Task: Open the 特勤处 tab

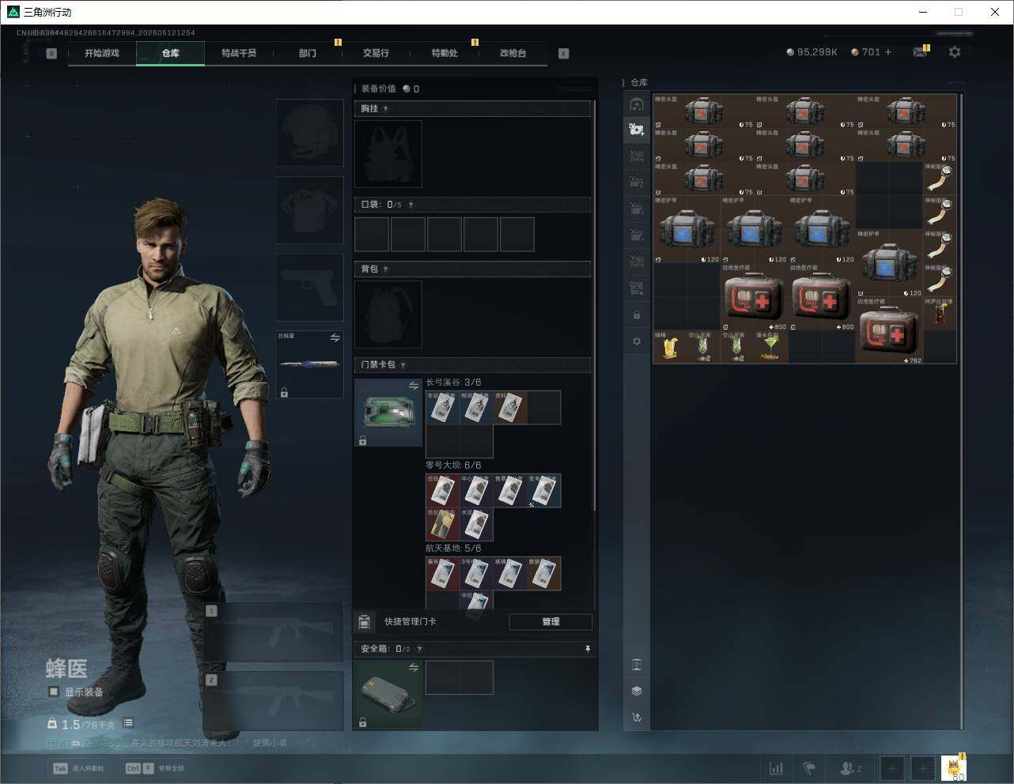Action: (445, 53)
